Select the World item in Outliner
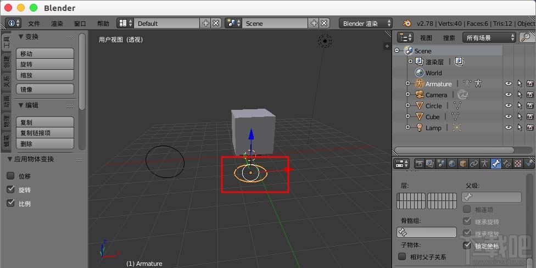The image size is (536, 268). (x=433, y=73)
